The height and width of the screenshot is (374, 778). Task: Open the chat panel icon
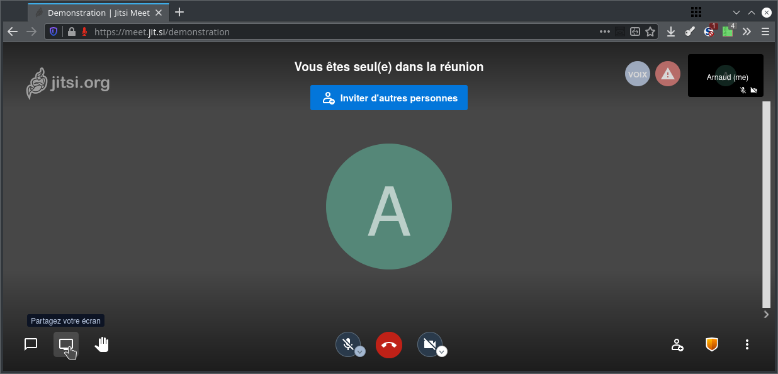tap(31, 344)
